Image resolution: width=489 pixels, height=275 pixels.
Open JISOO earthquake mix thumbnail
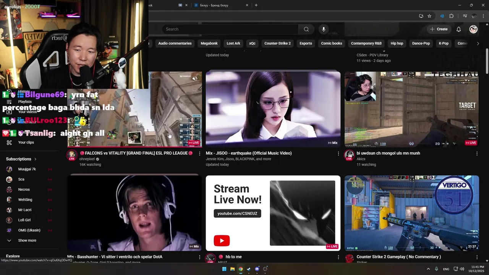click(273, 109)
